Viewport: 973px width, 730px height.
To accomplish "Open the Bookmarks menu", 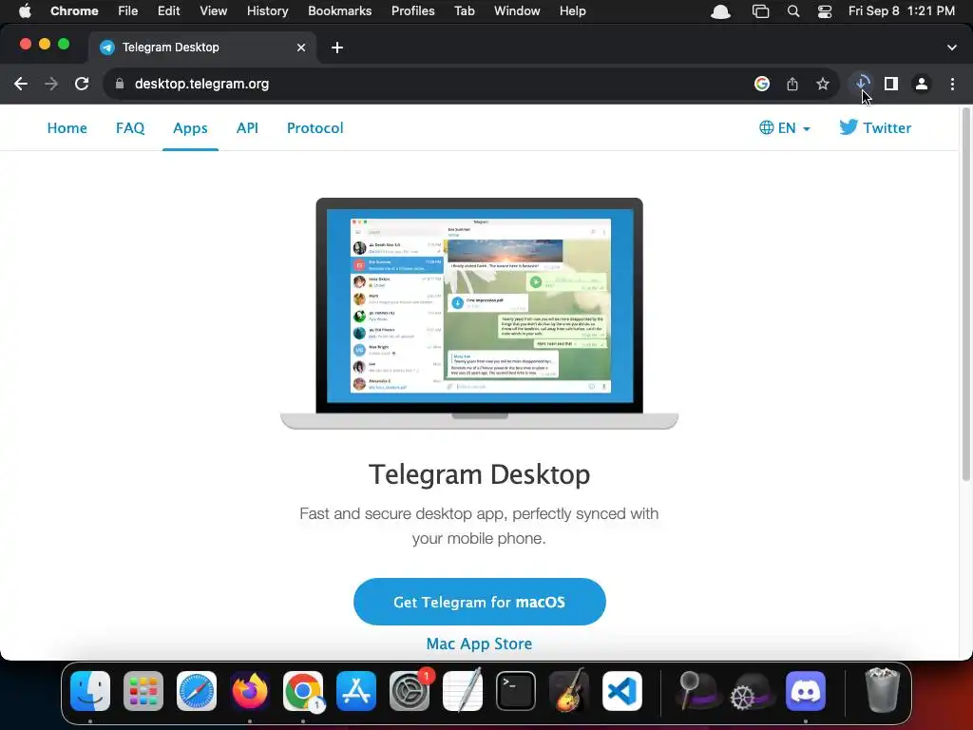I will pyautogui.click(x=340, y=11).
